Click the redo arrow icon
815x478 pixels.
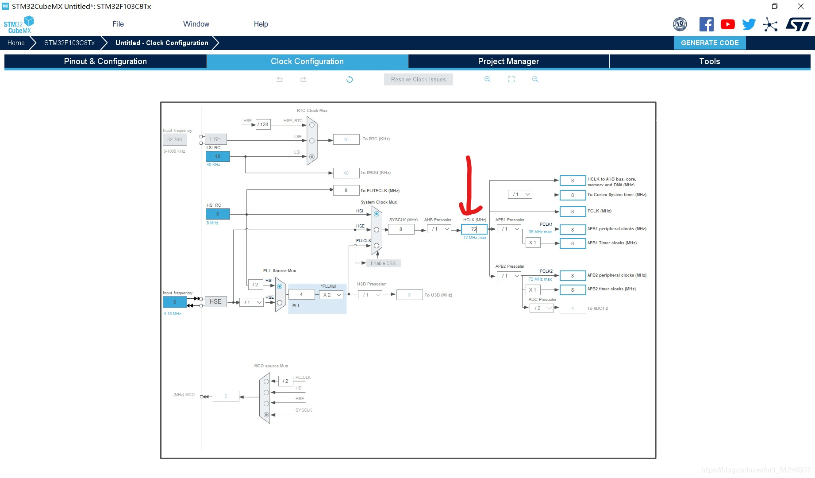coord(303,79)
